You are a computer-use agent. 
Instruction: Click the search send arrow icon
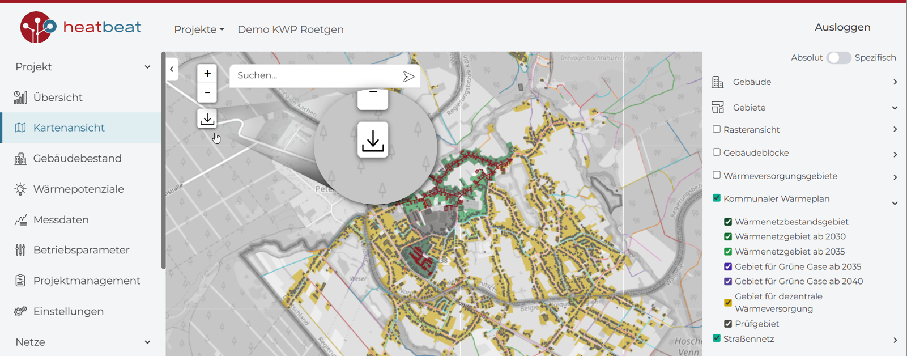point(408,77)
